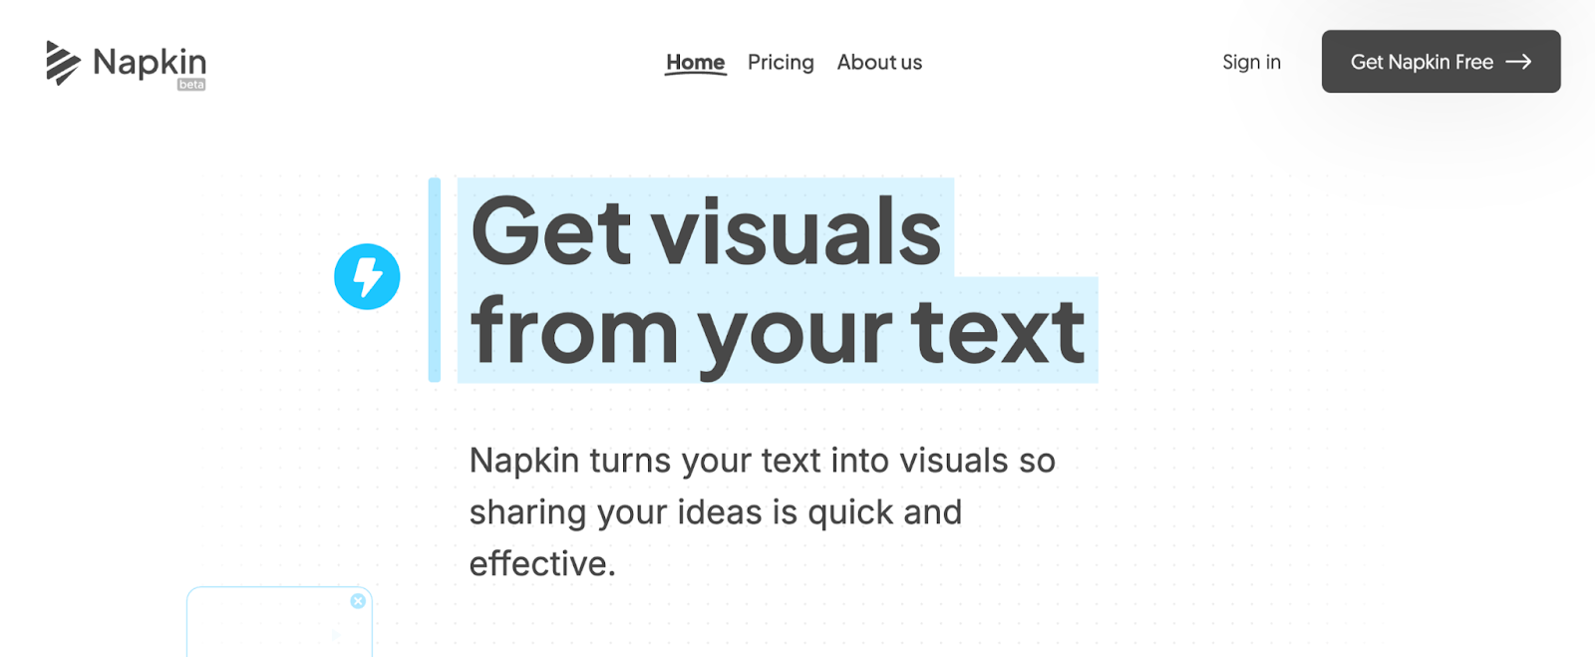Open the About us page

point(879,62)
